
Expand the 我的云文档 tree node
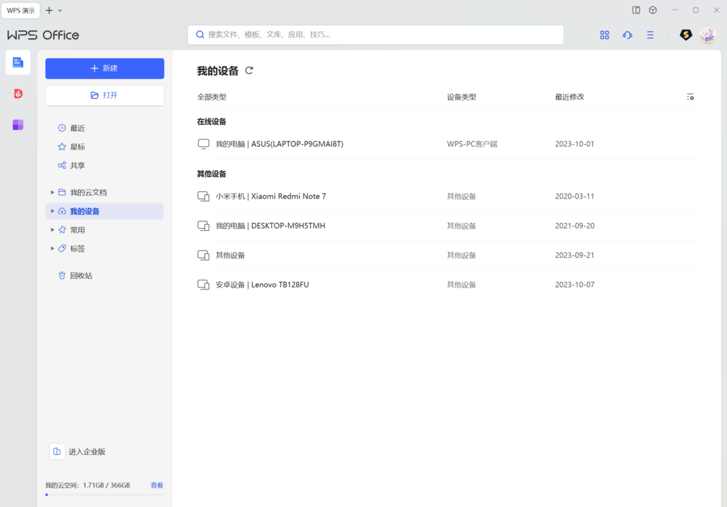[53, 193]
